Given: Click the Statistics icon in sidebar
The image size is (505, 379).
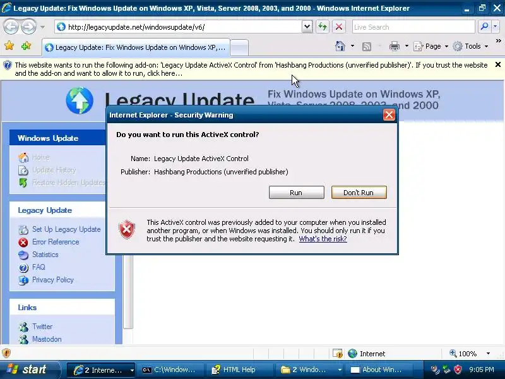Looking at the screenshot, I should [23, 255].
